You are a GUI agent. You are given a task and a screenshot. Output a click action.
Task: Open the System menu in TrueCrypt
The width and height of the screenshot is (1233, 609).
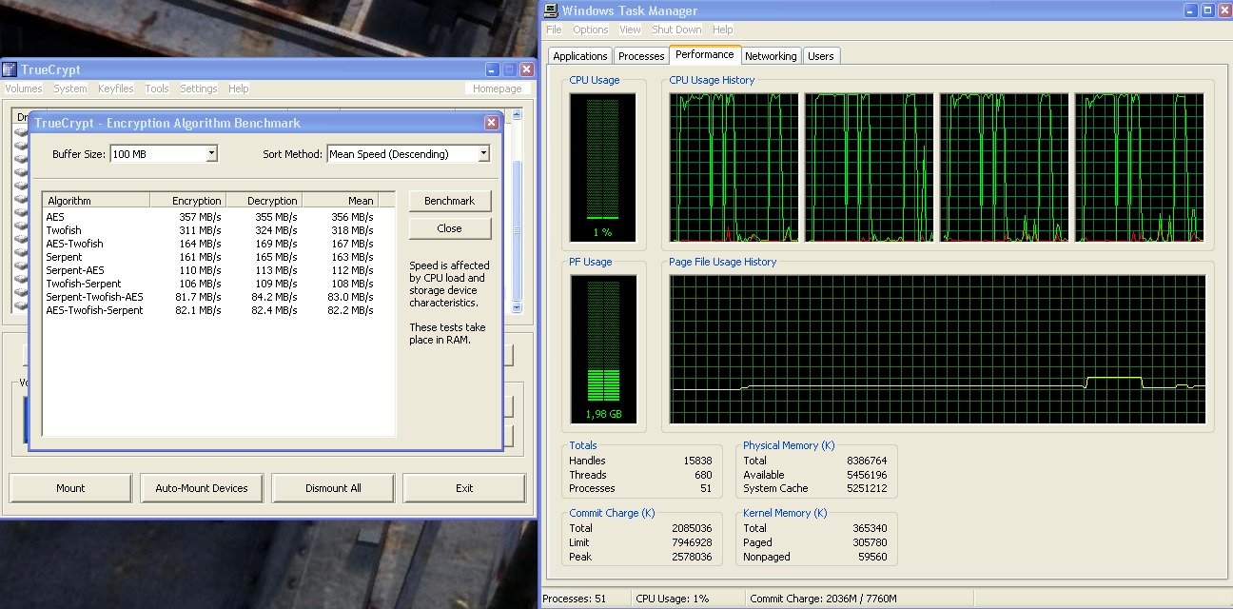tap(70, 88)
